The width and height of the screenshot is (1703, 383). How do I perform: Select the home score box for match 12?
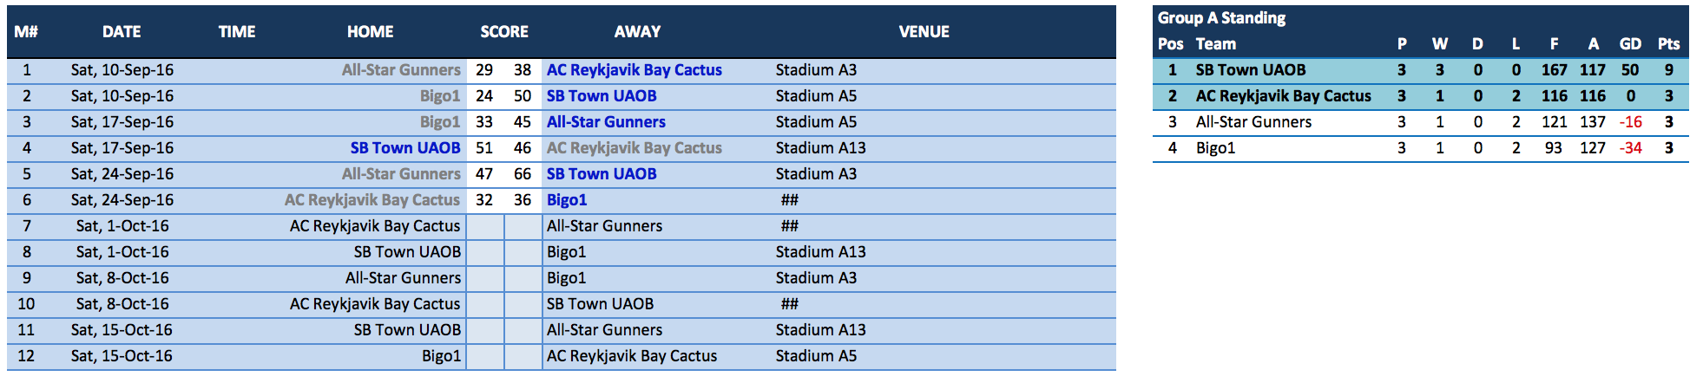point(485,356)
